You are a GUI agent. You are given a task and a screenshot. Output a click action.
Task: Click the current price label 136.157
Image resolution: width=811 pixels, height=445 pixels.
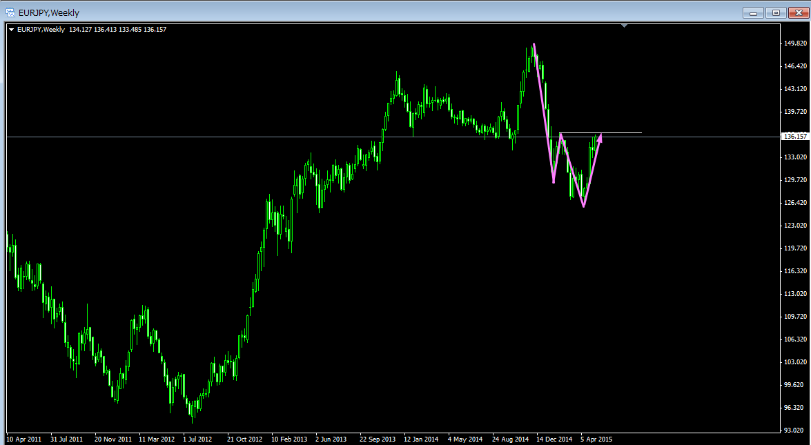pyautogui.click(x=795, y=137)
